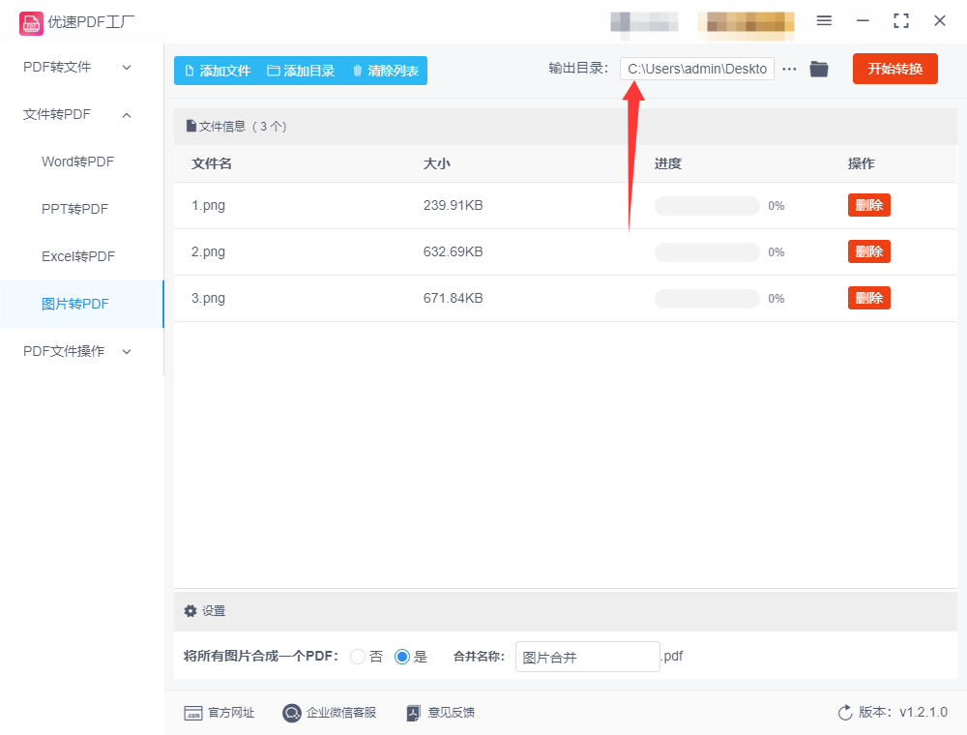Image resolution: width=967 pixels, height=735 pixels.
Task: Click the 文件信息 document icon
Action: coord(191,127)
